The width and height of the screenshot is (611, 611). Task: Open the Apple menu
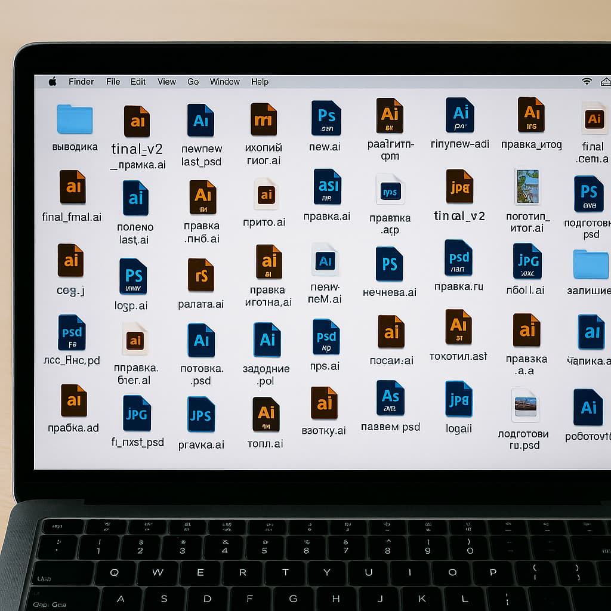click(x=53, y=82)
